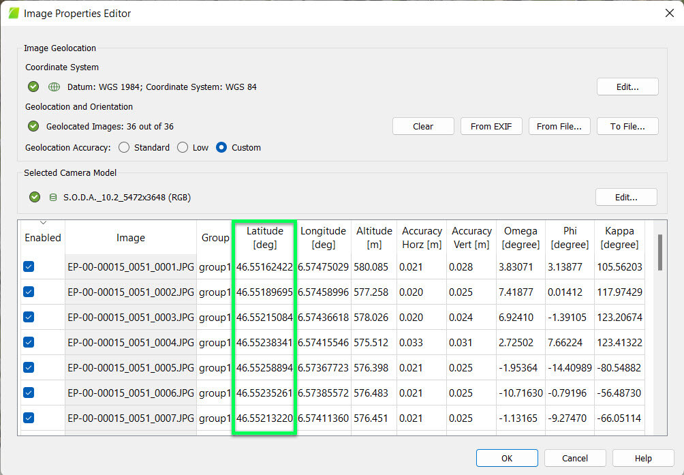This screenshot has height=475, width=684.
Task: Uncheck Enabled for EP-00-00015_0051_0002.JPG
Action: pyautogui.click(x=28, y=292)
